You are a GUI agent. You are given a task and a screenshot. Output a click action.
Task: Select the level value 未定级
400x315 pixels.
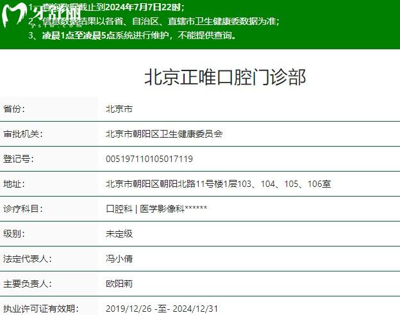point(119,234)
